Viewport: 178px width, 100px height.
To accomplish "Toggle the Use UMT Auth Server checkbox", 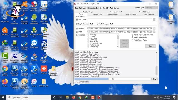I will pos(101,8).
